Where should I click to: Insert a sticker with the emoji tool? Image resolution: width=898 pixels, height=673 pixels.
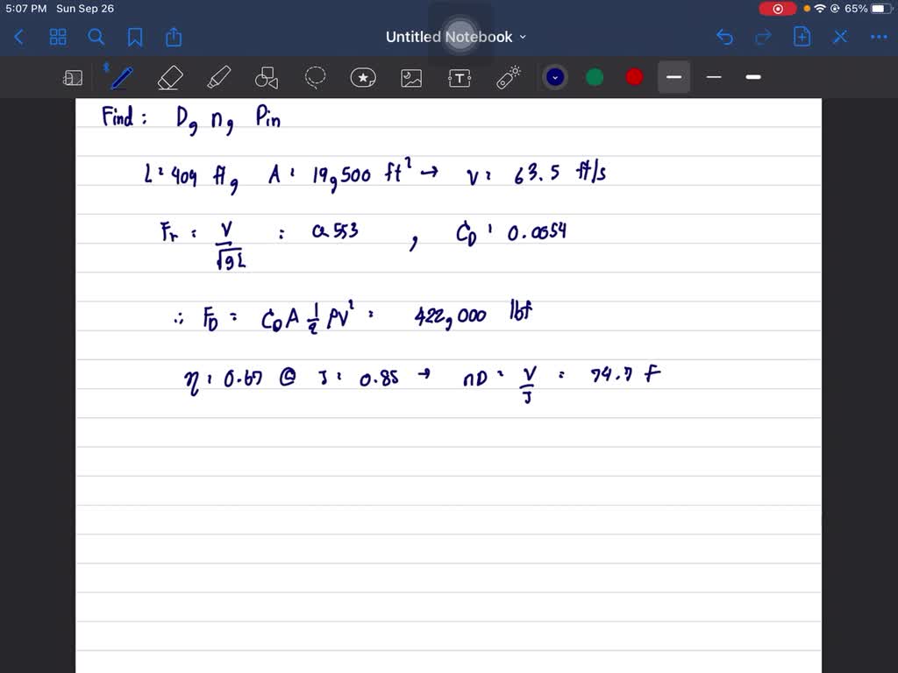pos(363,77)
